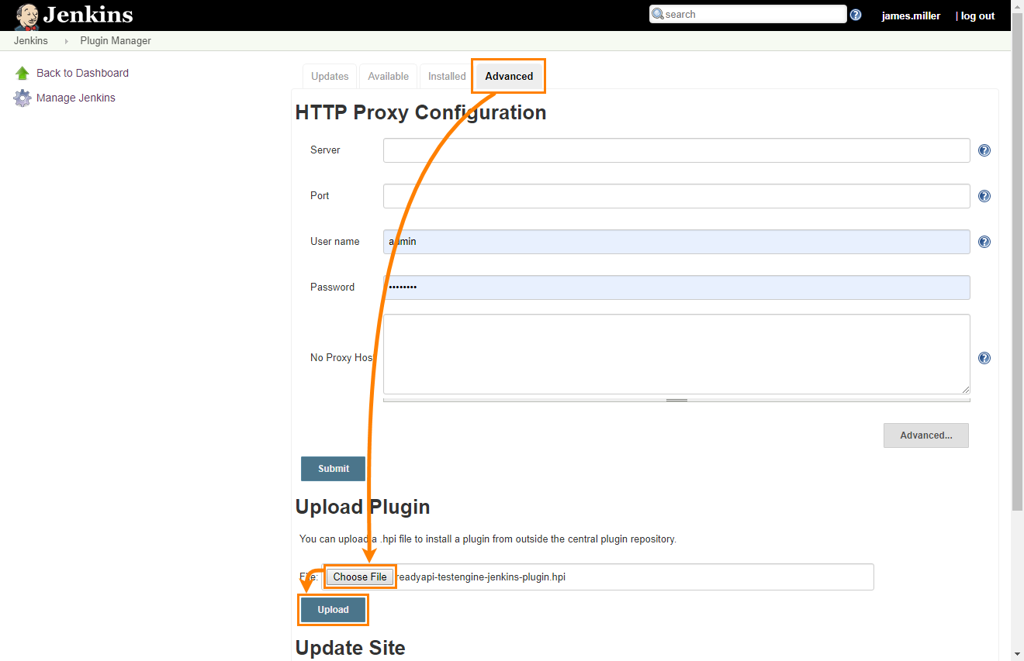Image resolution: width=1024 pixels, height=661 pixels.
Task: Upload the selected plugin file
Action: pos(333,610)
